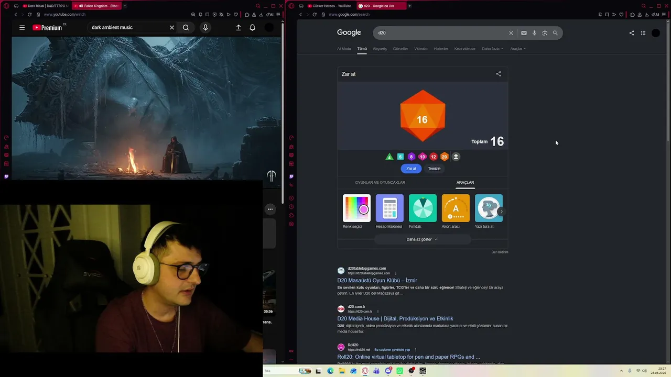671x377 pixels.
Task: Select the ARAÇLAR tab in the widget
Action: tap(465, 183)
